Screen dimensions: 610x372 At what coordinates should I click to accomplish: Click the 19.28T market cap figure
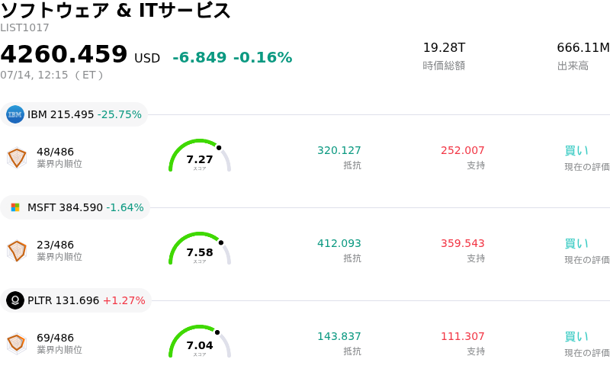pyautogui.click(x=444, y=47)
